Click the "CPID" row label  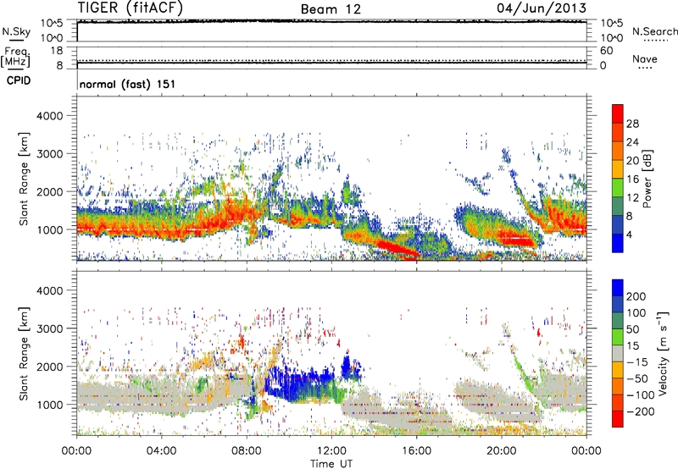coord(19,80)
